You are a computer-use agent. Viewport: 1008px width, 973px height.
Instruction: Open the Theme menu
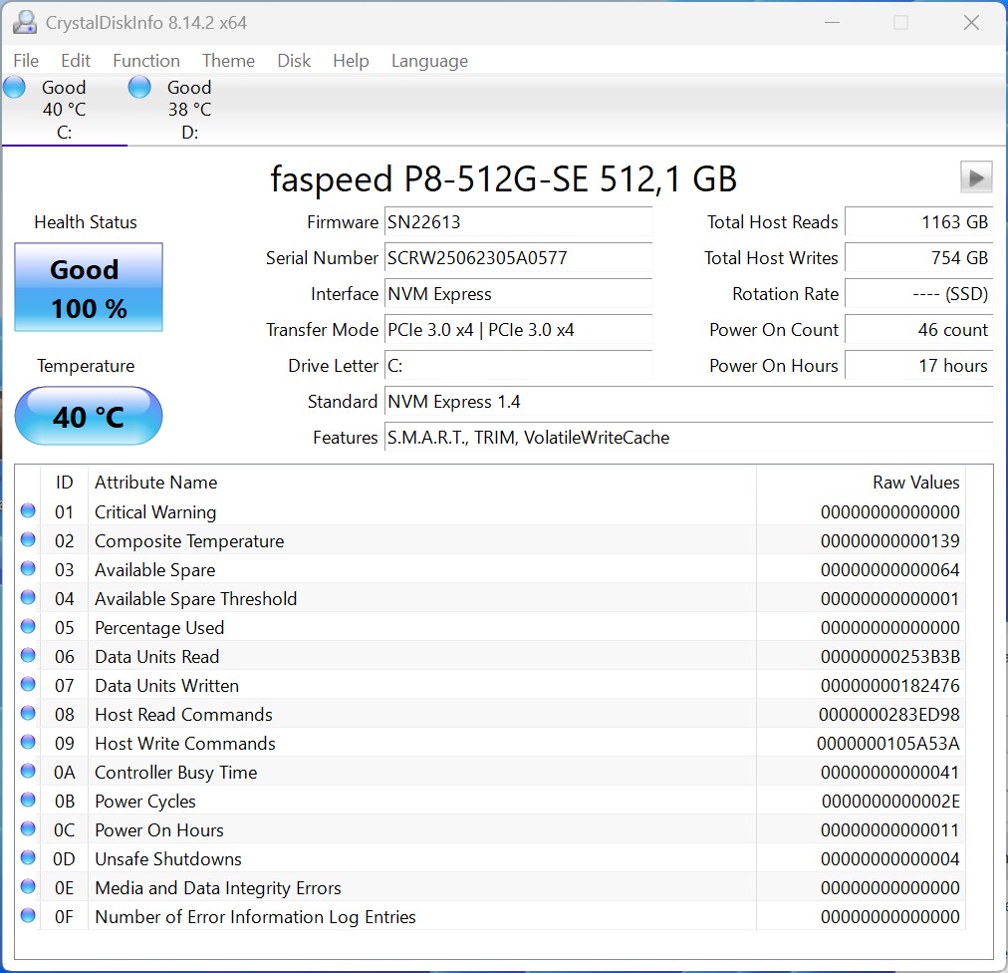click(228, 61)
